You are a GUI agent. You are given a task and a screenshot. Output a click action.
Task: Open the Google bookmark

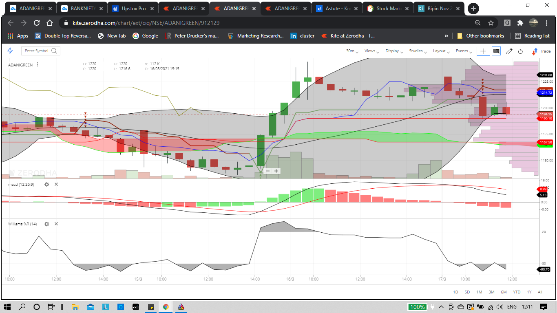(x=145, y=36)
